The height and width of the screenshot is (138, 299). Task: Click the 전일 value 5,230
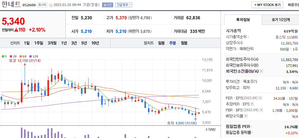tap(86, 18)
